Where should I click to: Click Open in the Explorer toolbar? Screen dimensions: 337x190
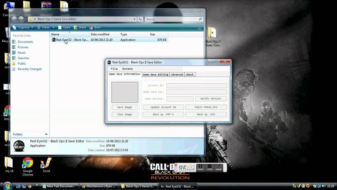point(64,27)
